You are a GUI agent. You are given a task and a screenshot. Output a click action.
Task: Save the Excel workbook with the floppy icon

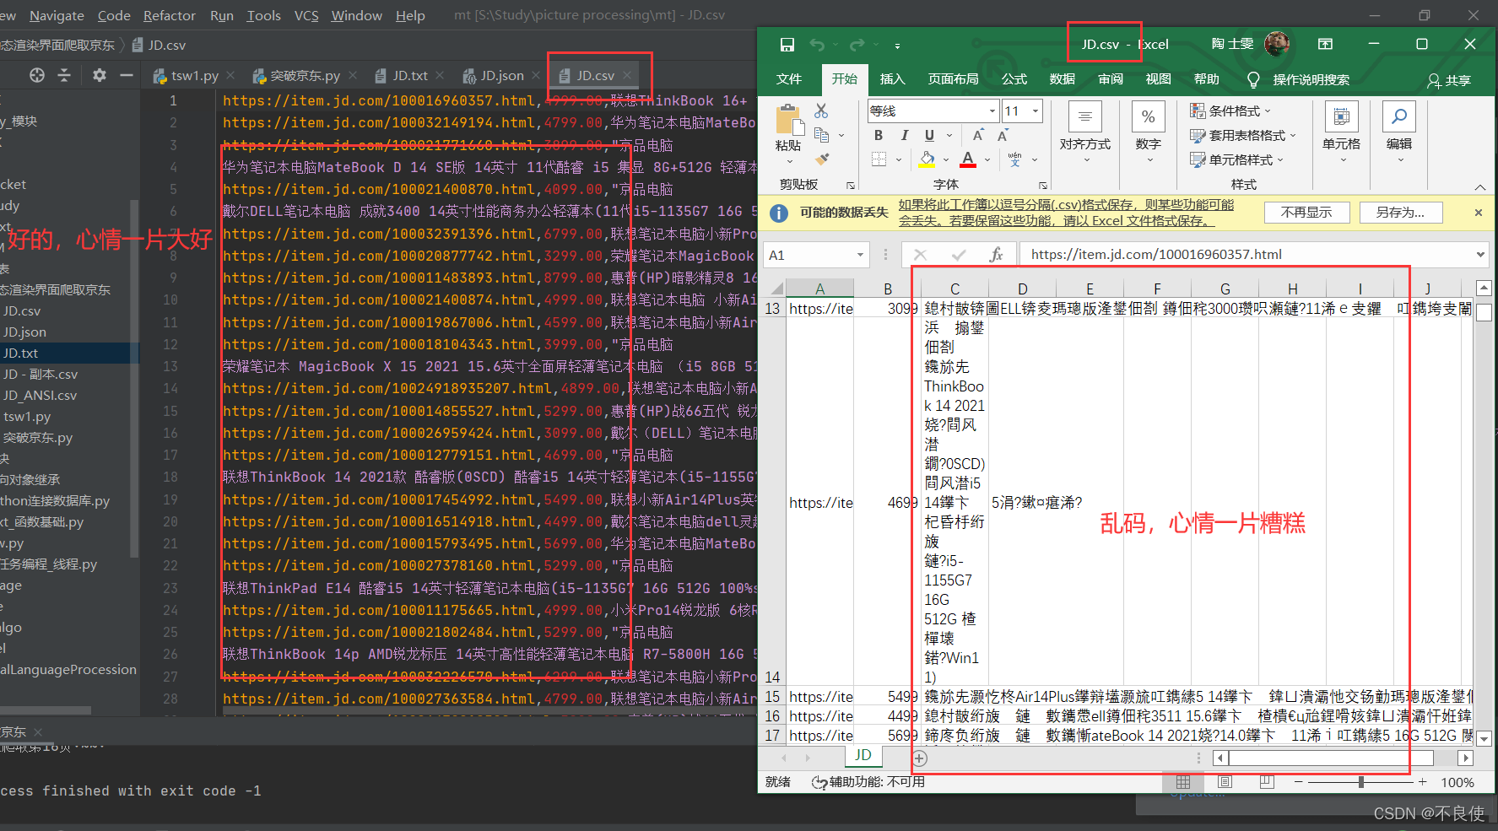click(787, 44)
